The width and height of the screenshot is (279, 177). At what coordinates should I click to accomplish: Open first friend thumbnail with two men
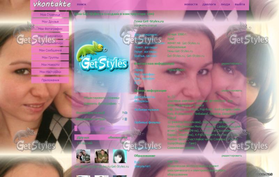[x=83, y=156]
